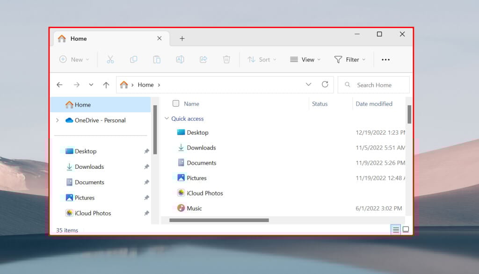
Task: Click the Rename icon in toolbar
Action: point(180,59)
